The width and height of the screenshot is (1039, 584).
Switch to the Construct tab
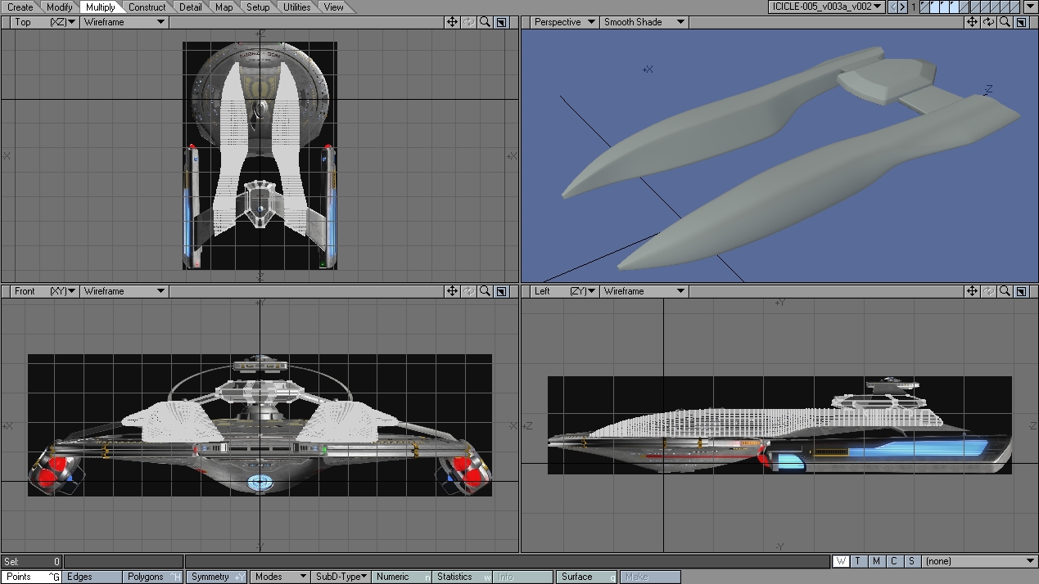pyautogui.click(x=147, y=7)
